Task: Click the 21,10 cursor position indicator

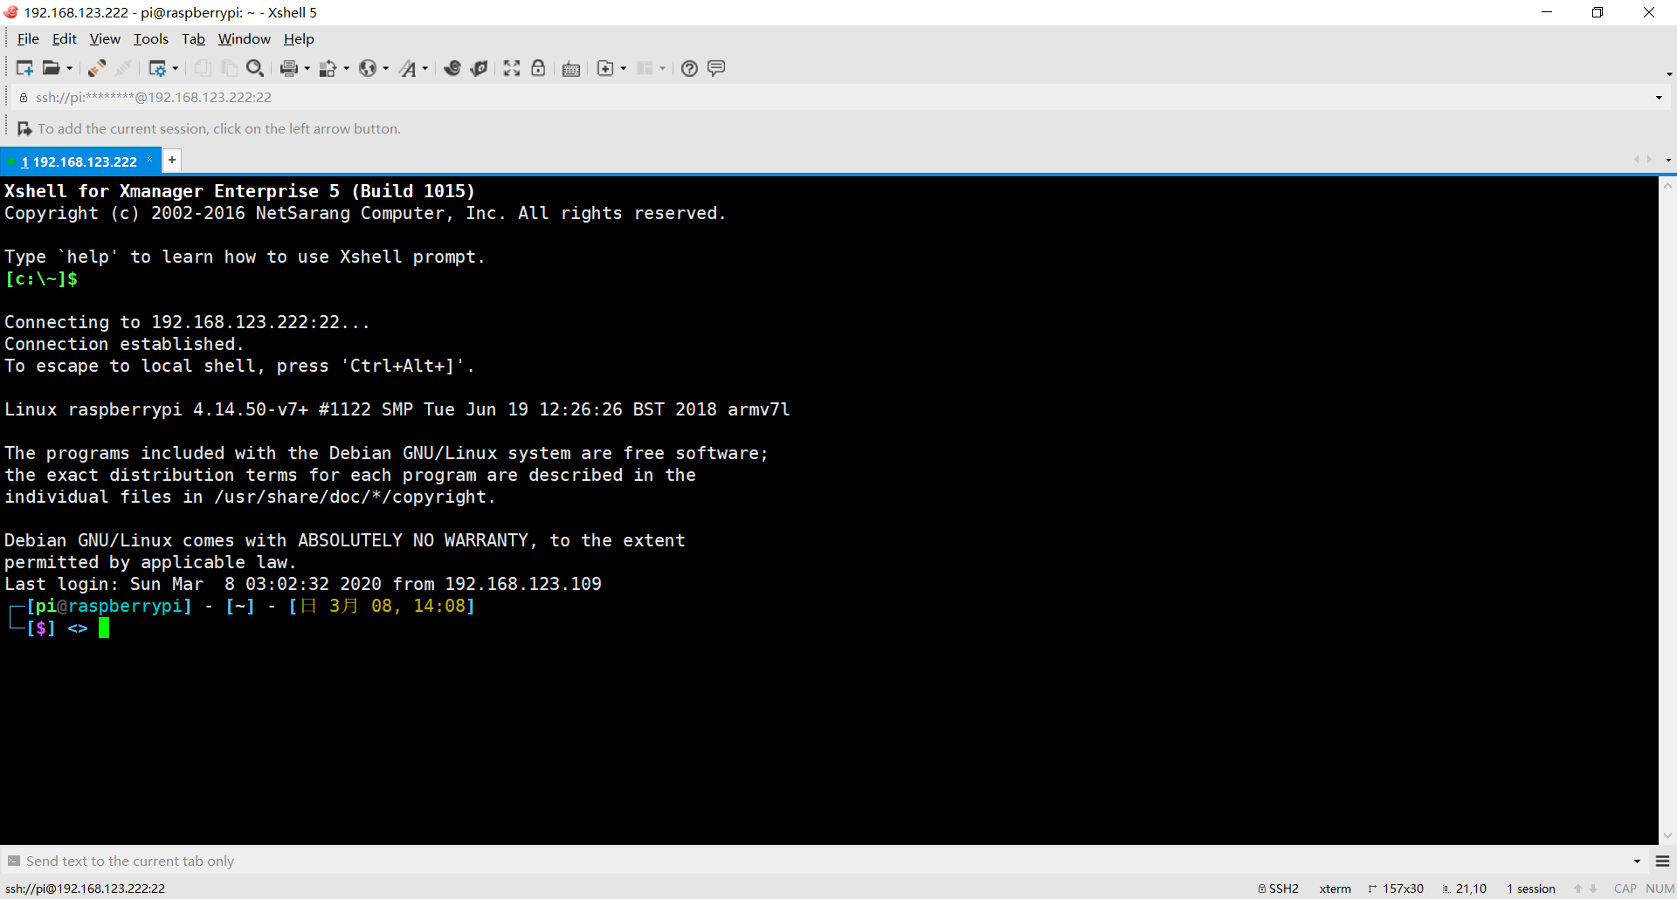Action: point(1465,889)
